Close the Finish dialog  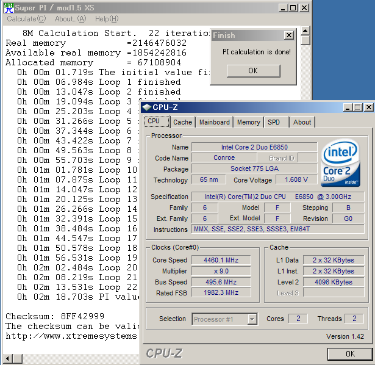(289, 35)
